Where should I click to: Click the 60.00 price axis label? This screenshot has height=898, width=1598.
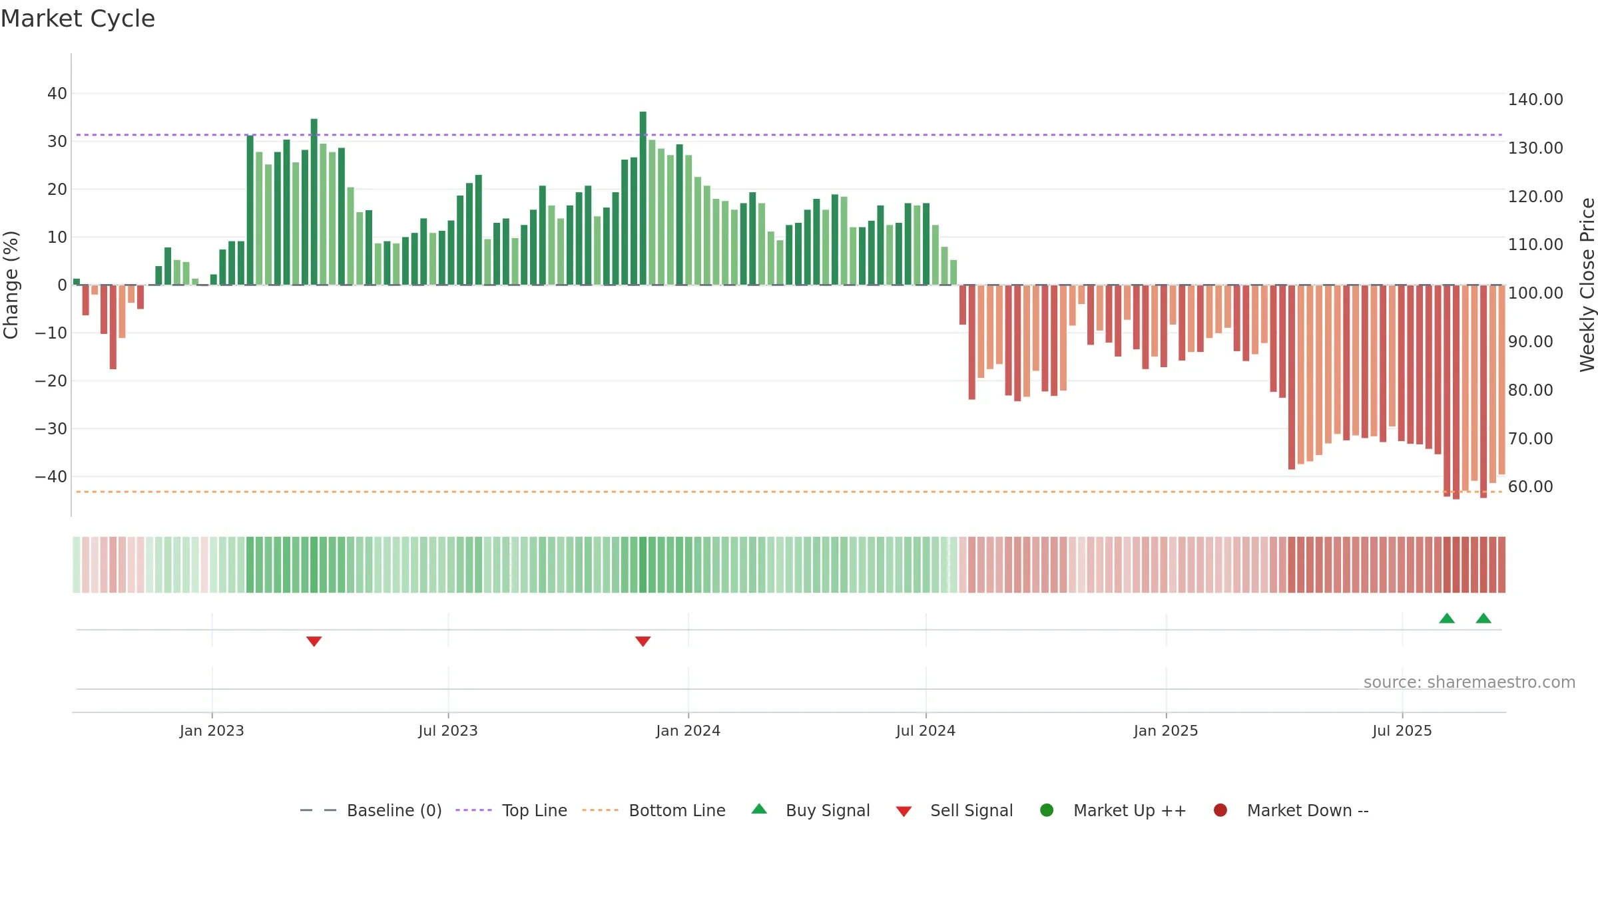point(1530,487)
